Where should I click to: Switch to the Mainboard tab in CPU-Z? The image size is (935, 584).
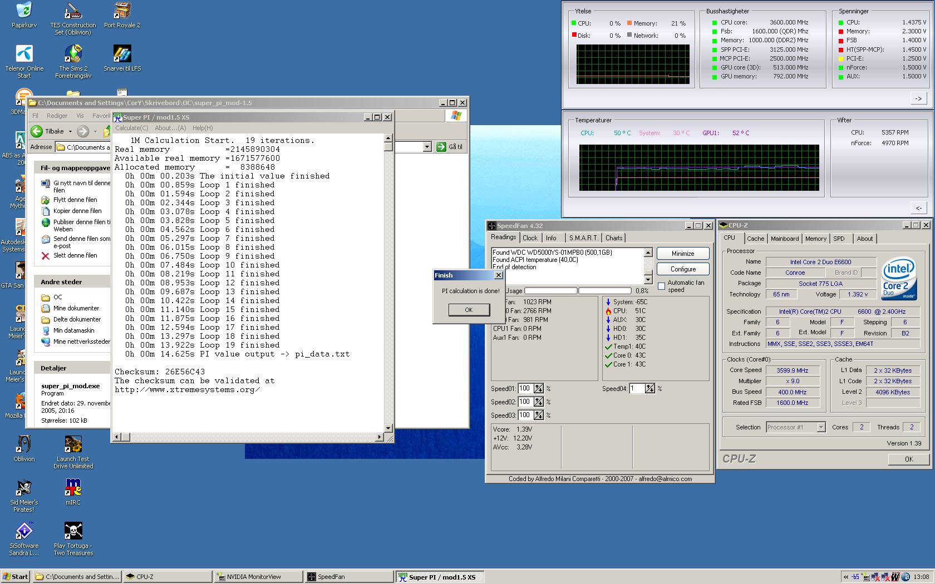pyautogui.click(x=785, y=239)
